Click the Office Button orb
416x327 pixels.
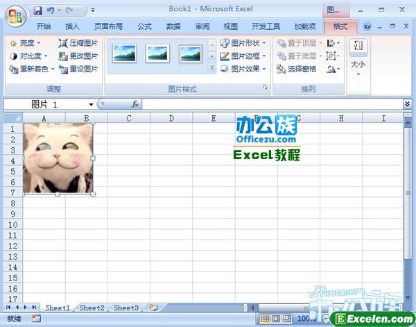click(15, 17)
